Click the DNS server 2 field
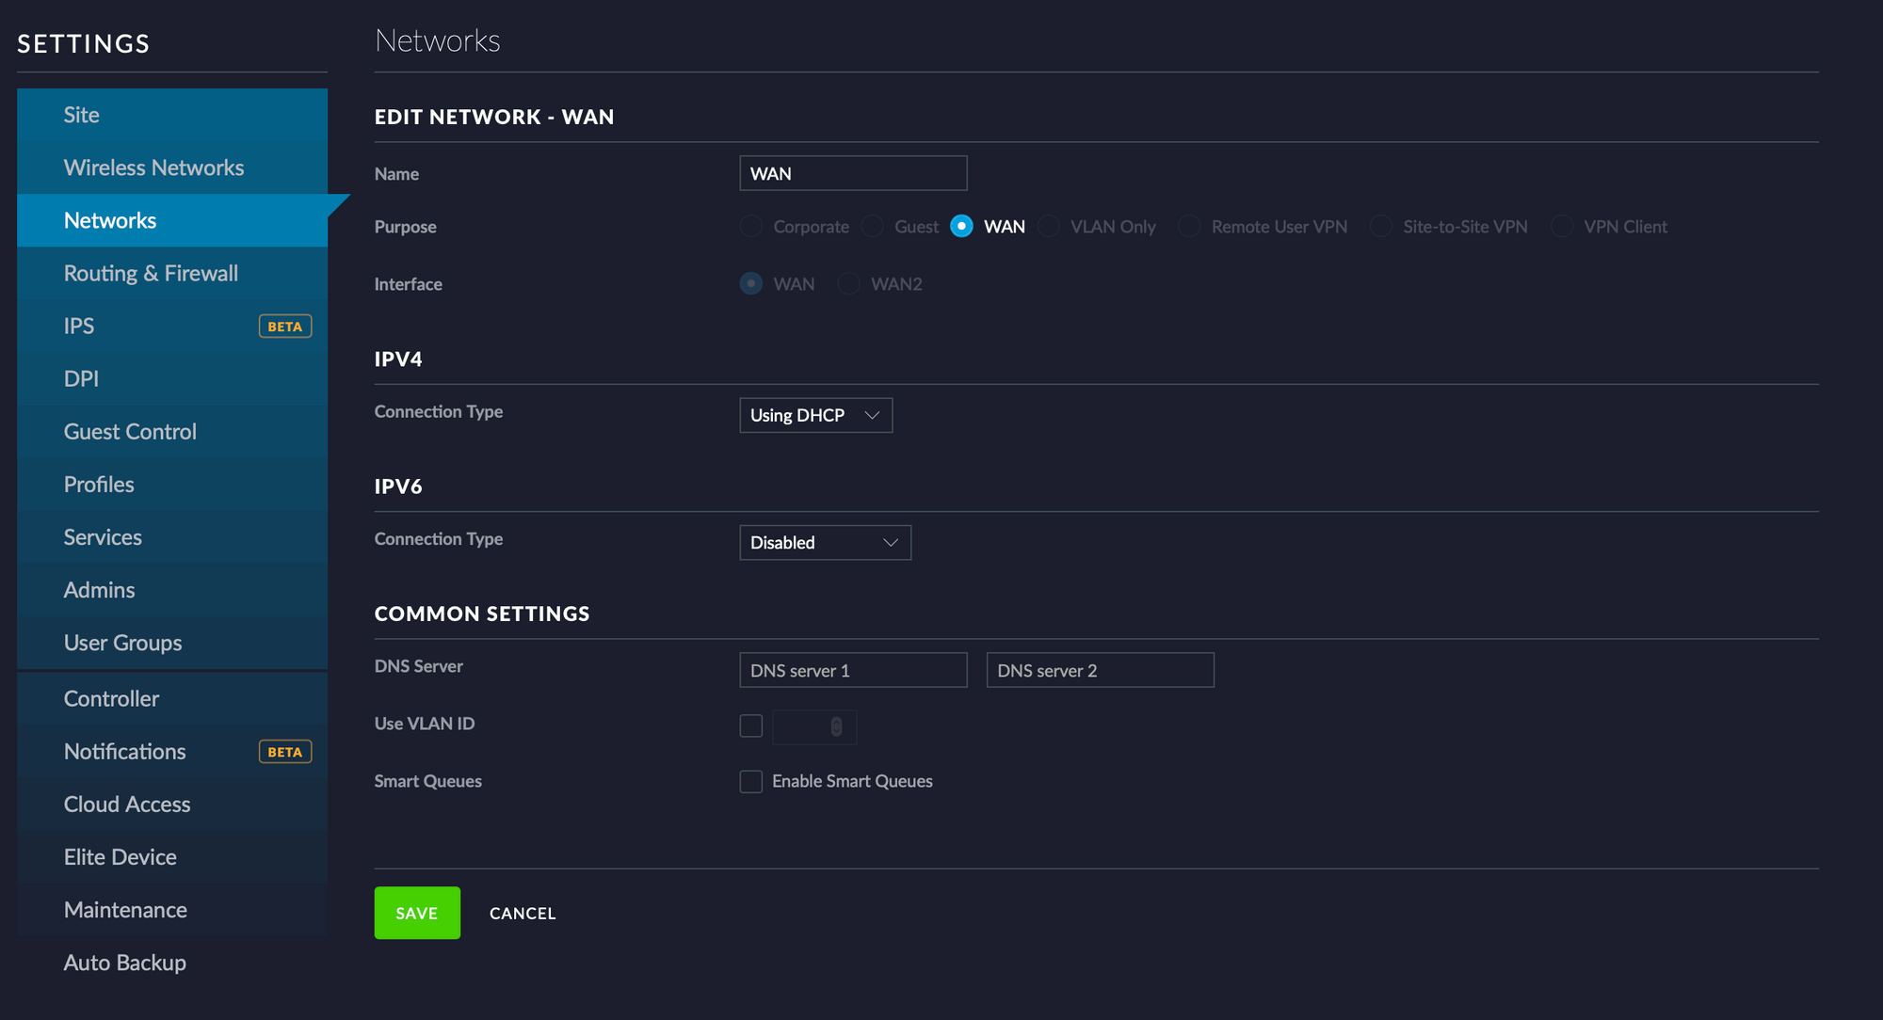The height and width of the screenshot is (1020, 1883). 1100,670
